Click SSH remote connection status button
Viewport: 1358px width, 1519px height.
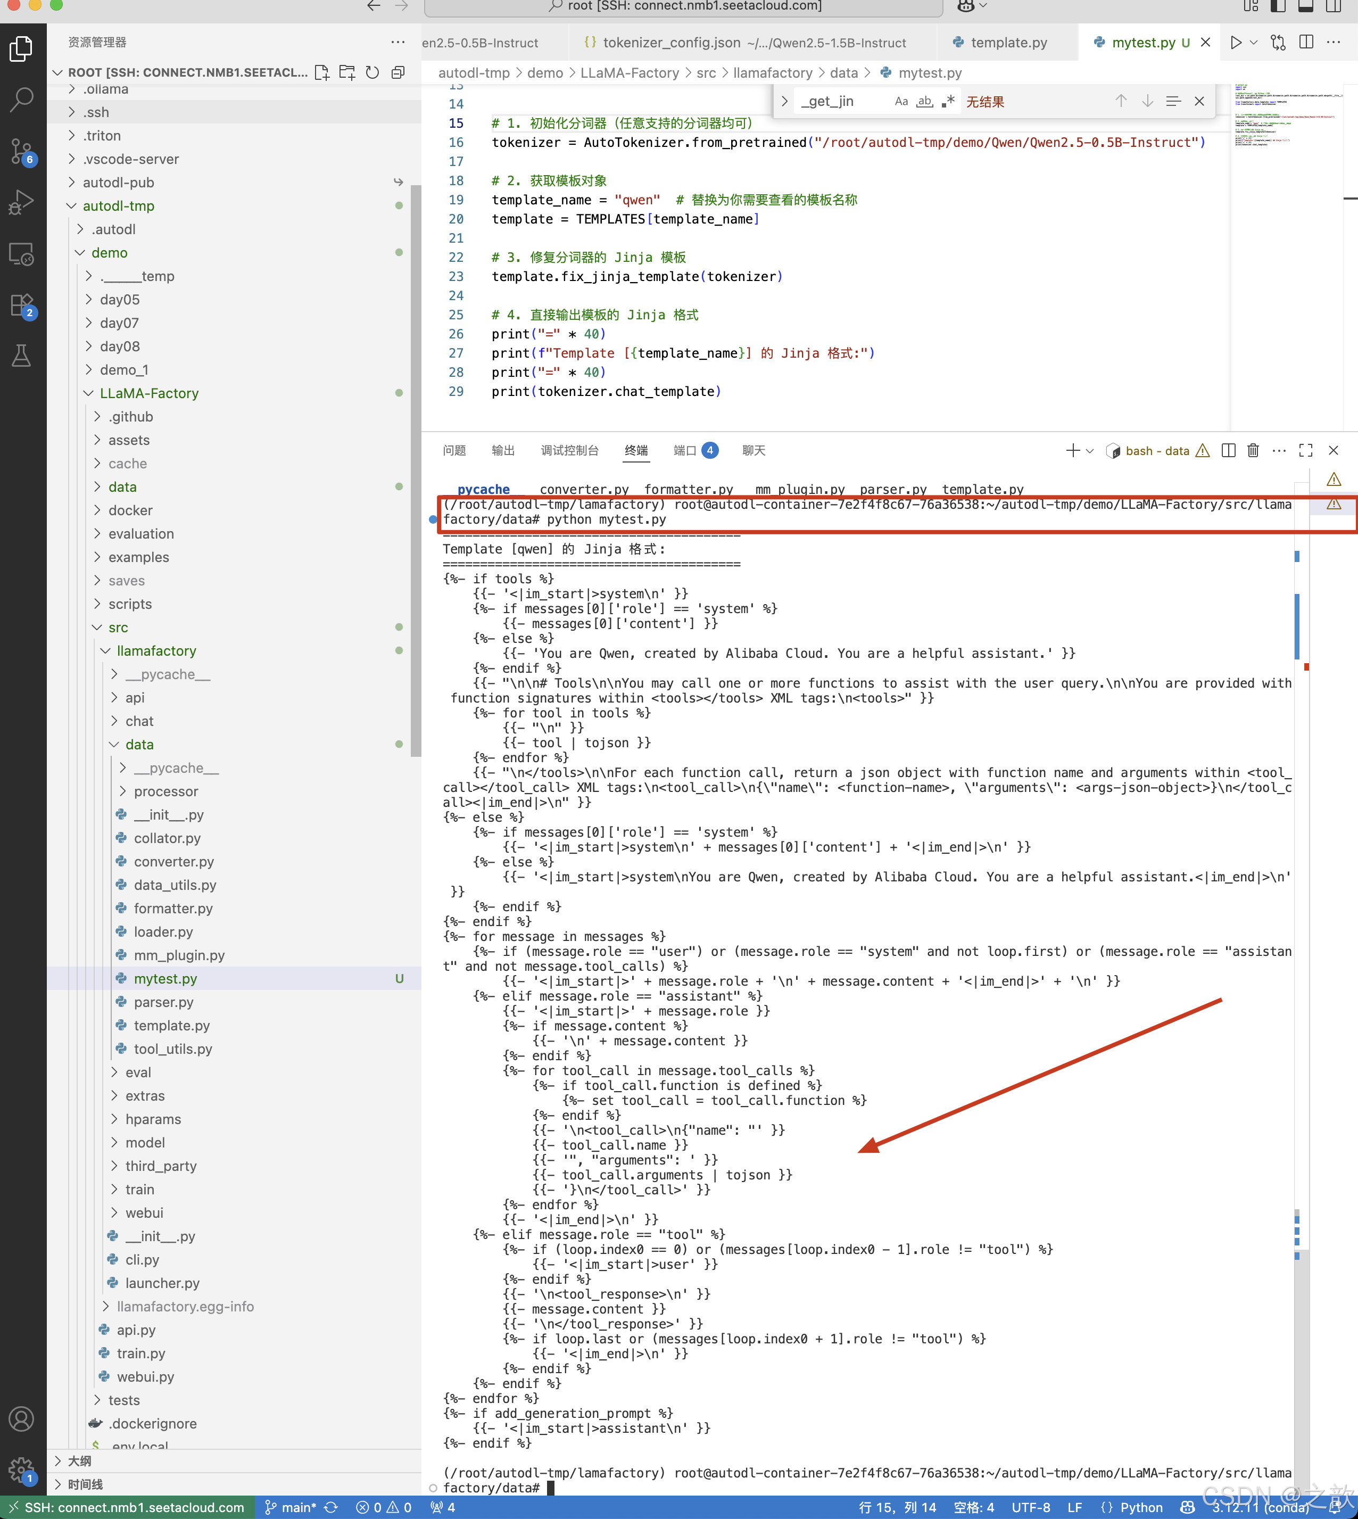pyautogui.click(x=128, y=1507)
